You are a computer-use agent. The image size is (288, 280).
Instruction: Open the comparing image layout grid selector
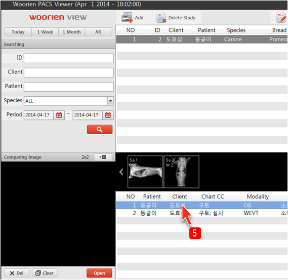pyautogui.click(x=103, y=157)
